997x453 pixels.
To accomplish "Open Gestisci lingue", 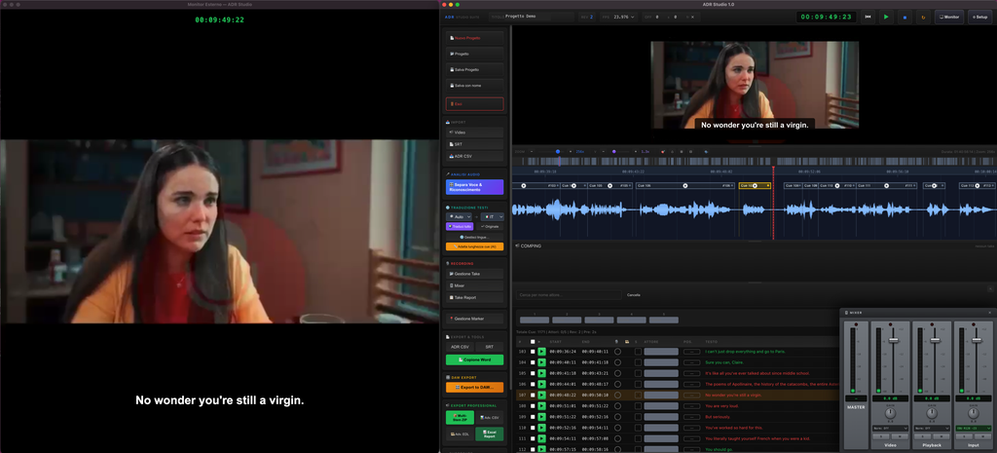I will click(475, 237).
